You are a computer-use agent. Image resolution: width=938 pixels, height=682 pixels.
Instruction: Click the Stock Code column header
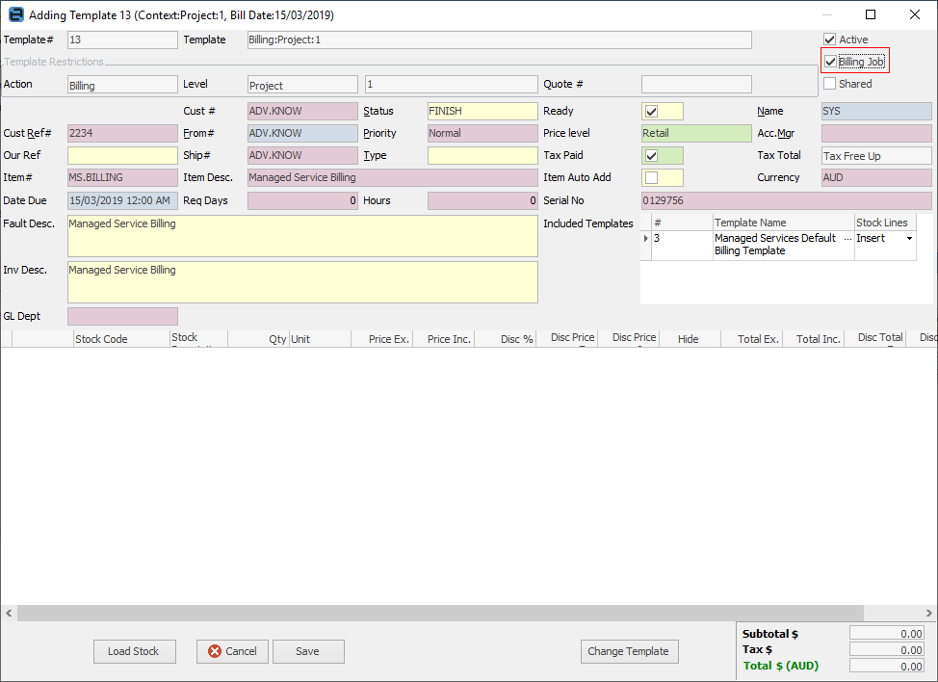point(101,339)
